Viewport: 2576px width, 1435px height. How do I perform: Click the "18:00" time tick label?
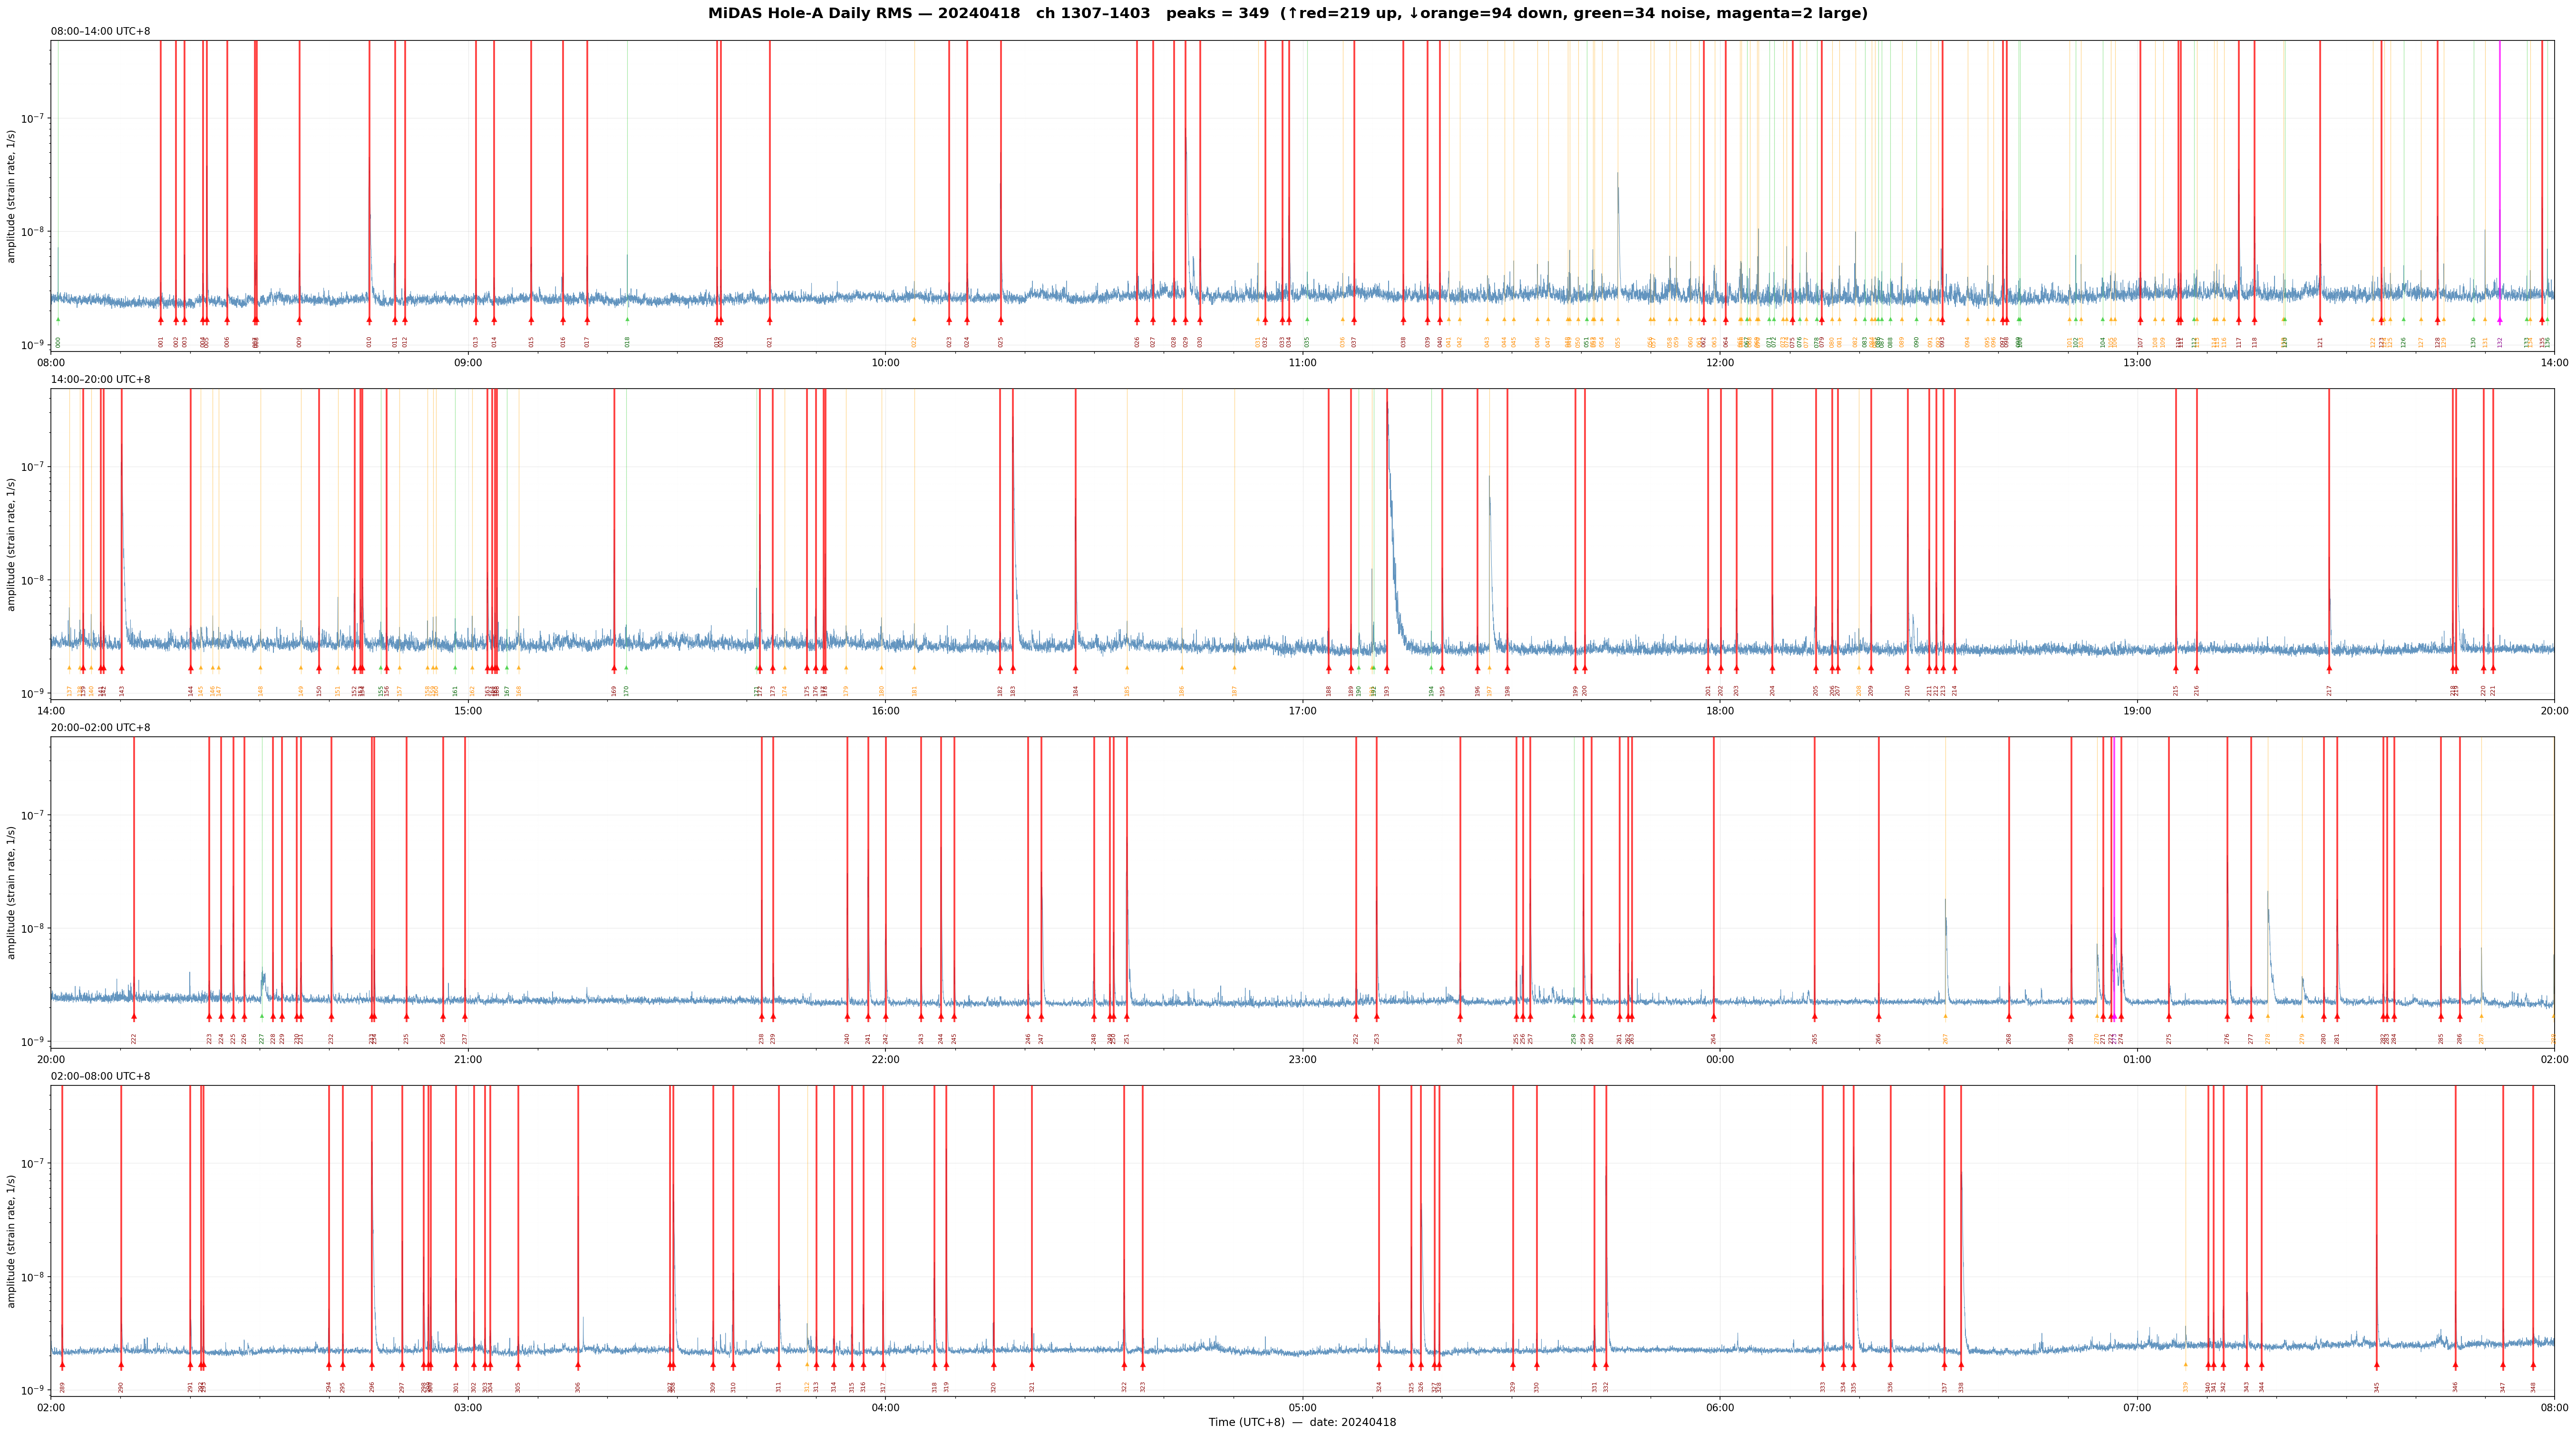[x=1720, y=711]
